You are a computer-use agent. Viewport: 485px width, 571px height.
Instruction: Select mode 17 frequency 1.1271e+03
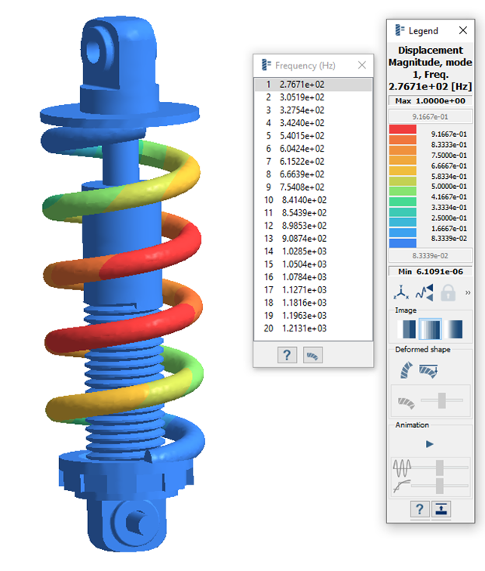coord(313,290)
